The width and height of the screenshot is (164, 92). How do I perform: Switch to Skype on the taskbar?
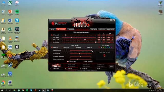tap(31, 90)
